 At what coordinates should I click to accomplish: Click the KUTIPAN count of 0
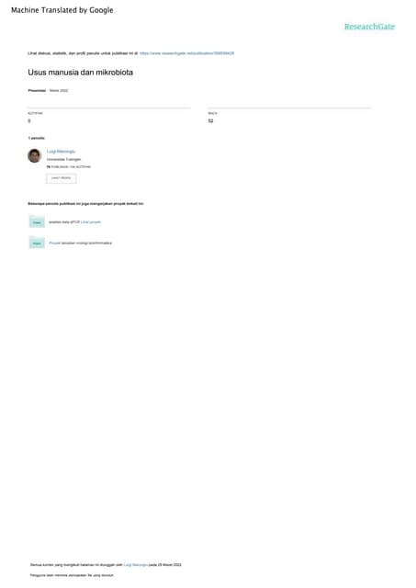point(29,120)
